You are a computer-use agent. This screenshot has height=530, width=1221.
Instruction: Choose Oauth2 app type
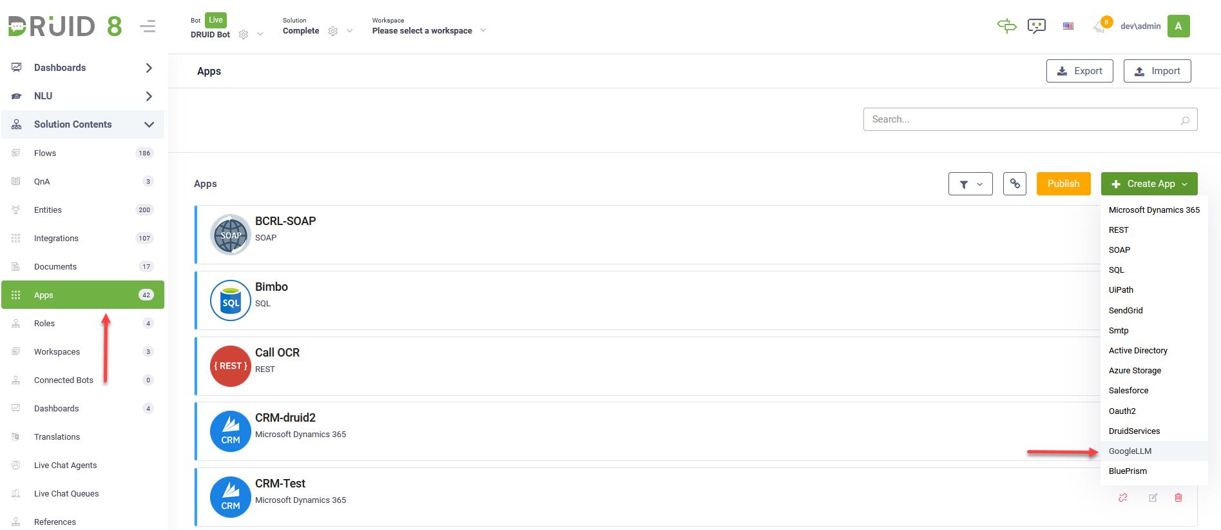pyautogui.click(x=1154, y=411)
